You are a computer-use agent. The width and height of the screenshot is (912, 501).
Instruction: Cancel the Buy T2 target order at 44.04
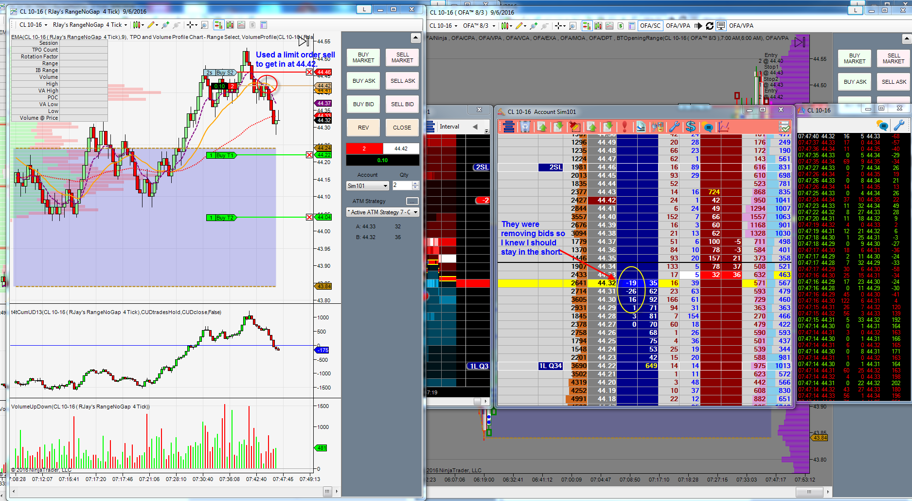[309, 217]
